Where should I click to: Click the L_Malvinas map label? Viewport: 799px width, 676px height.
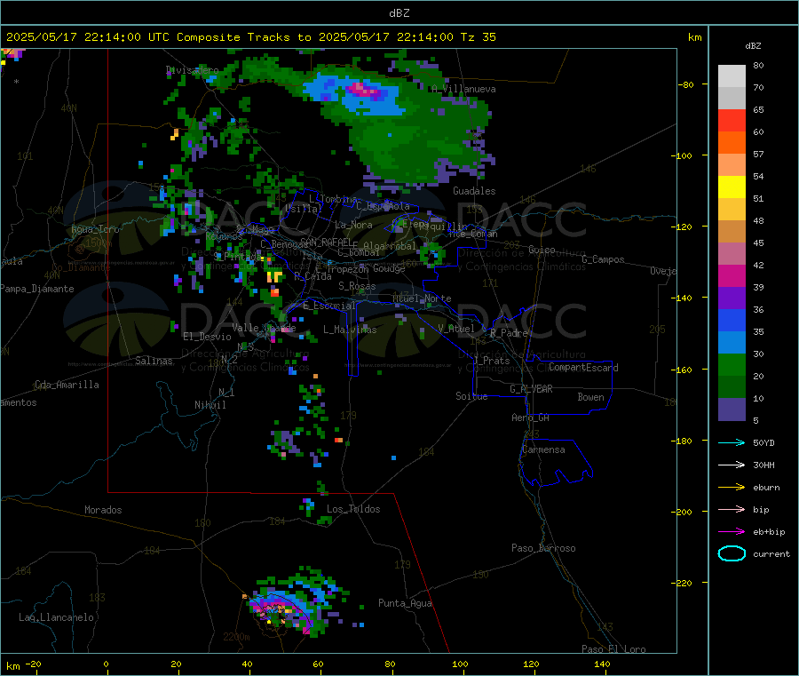click(350, 330)
